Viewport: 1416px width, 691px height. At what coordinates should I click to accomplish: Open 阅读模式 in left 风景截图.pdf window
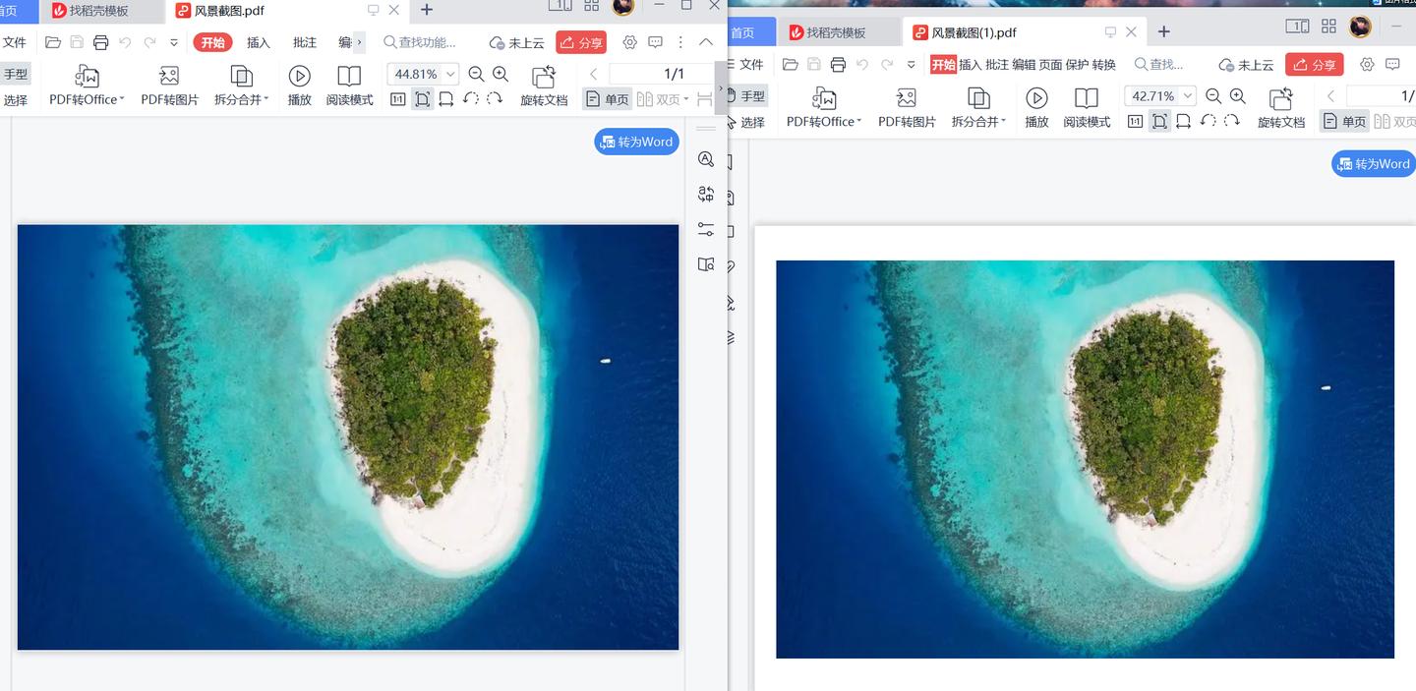tap(349, 86)
